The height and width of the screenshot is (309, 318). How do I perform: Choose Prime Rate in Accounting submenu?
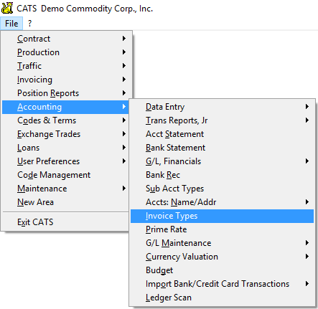(222, 229)
